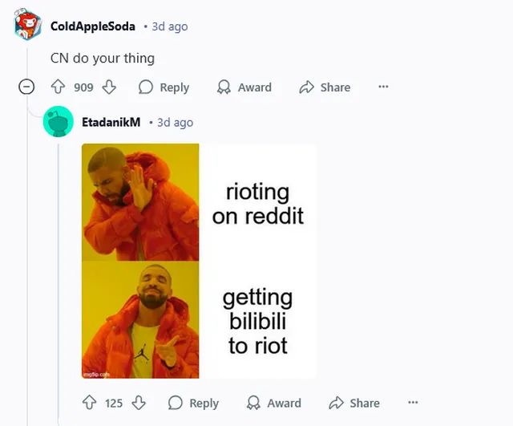Screen dimensions: 513x426
Task: Reply to EtadanikM's meme comment
Action: (193, 403)
